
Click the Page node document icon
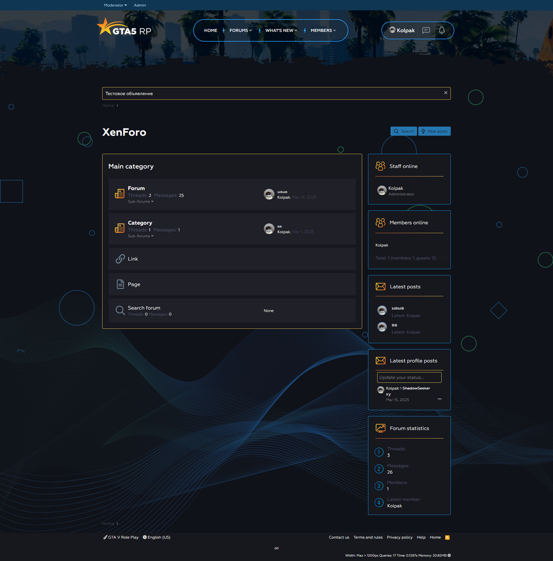[x=120, y=284]
